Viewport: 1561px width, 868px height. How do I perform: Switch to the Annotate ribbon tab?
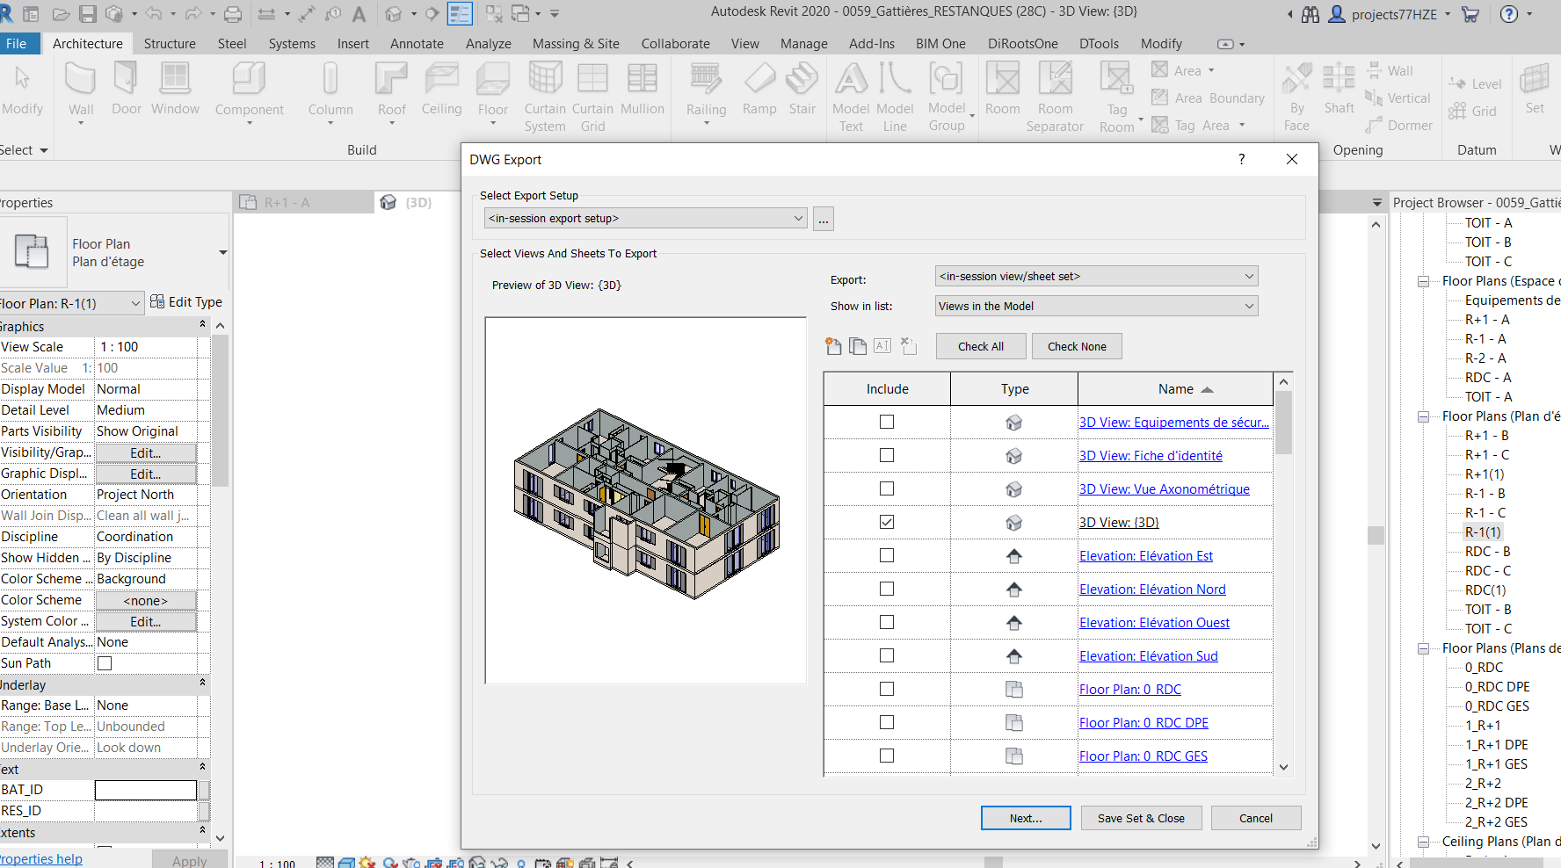417,43
